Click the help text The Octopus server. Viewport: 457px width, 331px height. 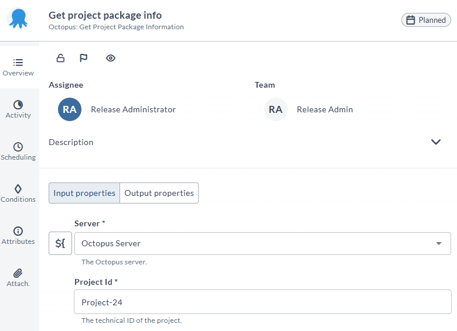(x=114, y=262)
